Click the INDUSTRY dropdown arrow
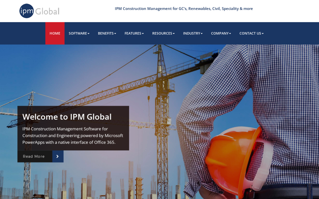The height and width of the screenshot is (199, 319). [202, 34]
